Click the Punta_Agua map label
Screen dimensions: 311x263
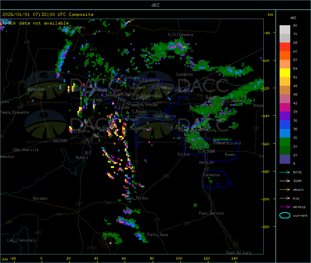pyautogui.click(x=158, y=235)
